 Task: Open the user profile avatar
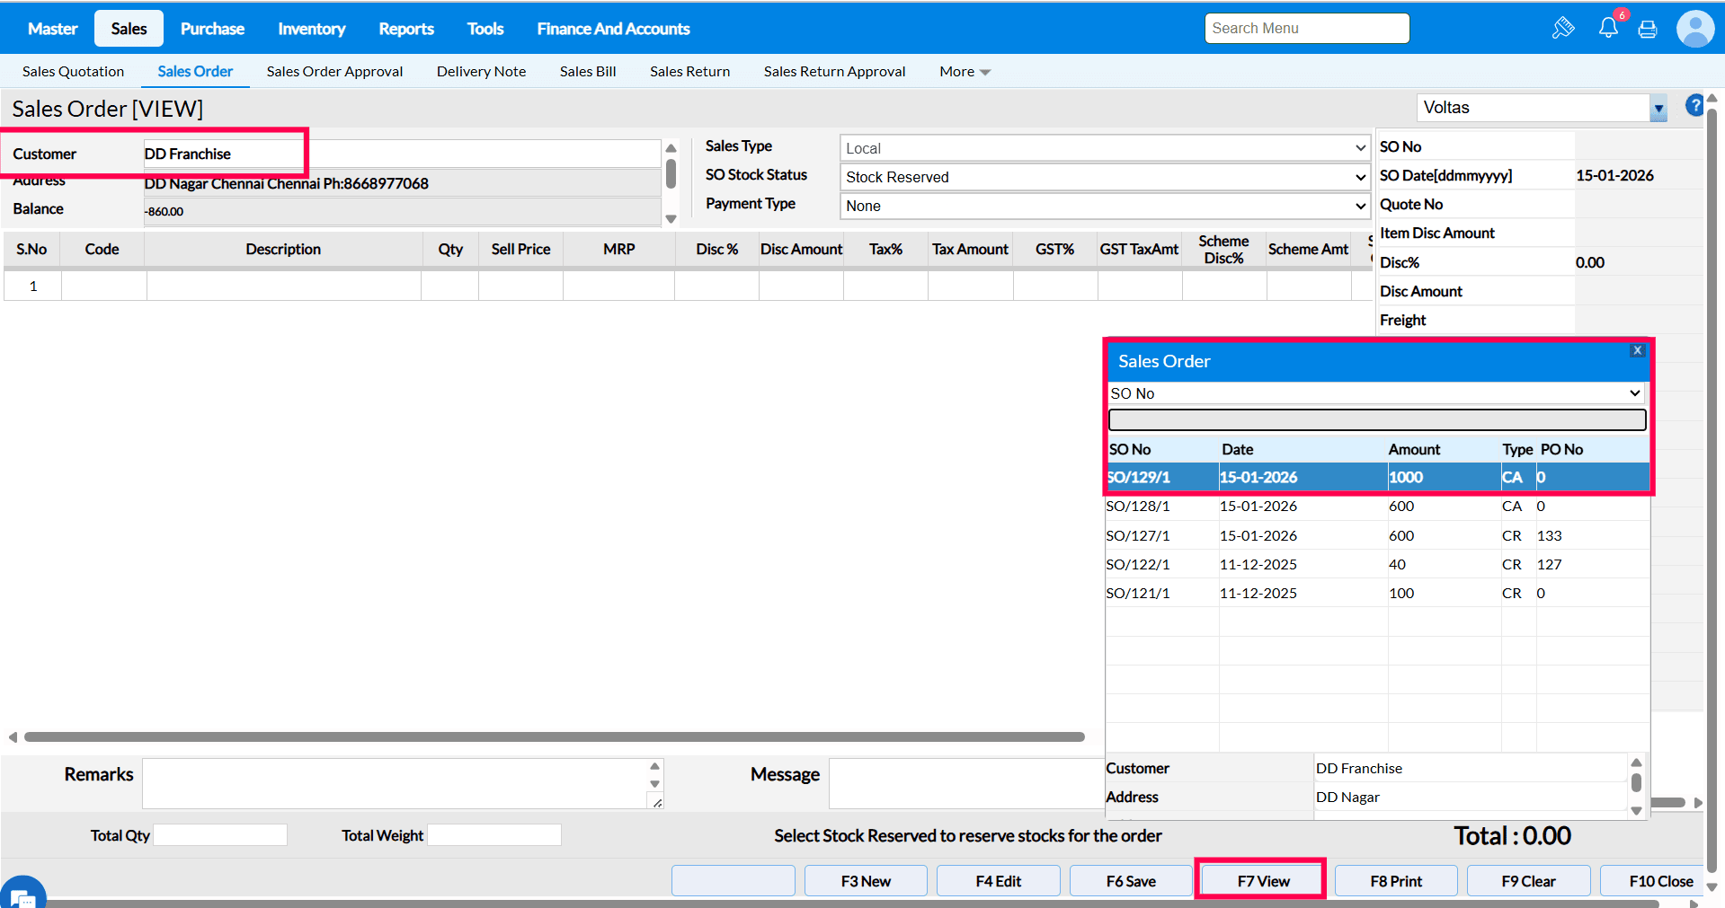point(1694,29)
